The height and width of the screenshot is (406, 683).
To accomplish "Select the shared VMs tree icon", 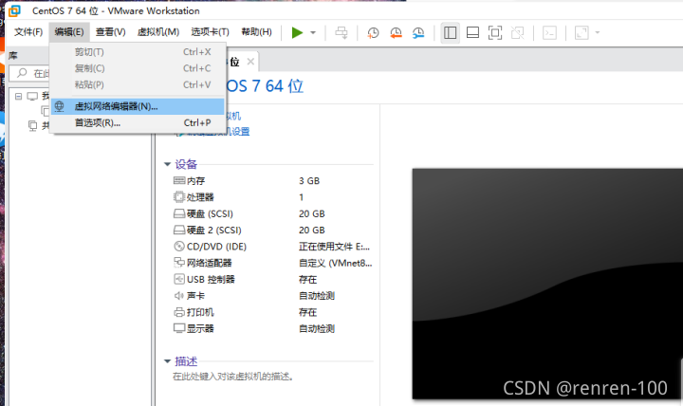I will [32, 126].
